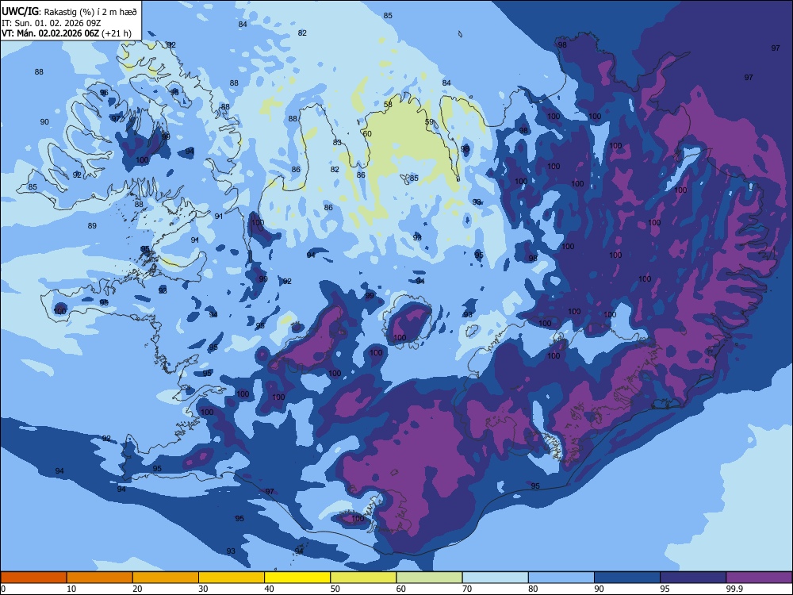Screen dimensions: 793x595
Task: Click the '10' legend scale label
Action: coord(71,589)
